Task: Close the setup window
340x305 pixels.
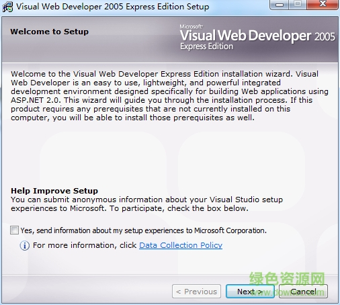Action: 323,5
